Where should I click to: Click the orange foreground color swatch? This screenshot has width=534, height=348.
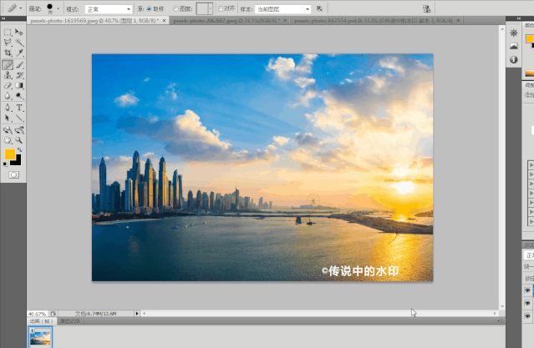click(x=10, y=154)
